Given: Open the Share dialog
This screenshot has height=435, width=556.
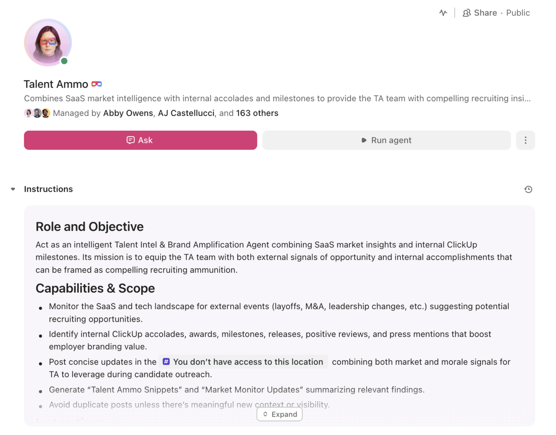Looking at the screenshot, I should (485, 13).
